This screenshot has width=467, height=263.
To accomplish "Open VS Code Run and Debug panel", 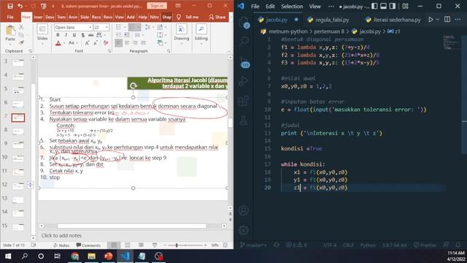I will (244, 80).
